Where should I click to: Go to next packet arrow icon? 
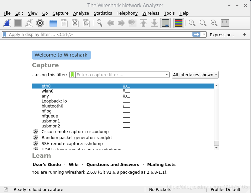(121, 23)
